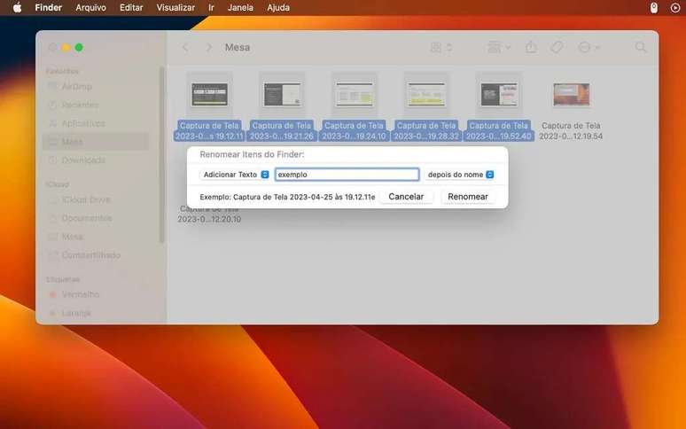The image size is (686, 429).
Task: Open the Visualizar menu
Action: click(x=175, y=7)
